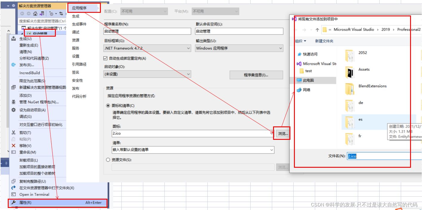422x210 pixels.
Task: Click the Home icon in Solution Explorer toolbar
Action: click(35, 13)
